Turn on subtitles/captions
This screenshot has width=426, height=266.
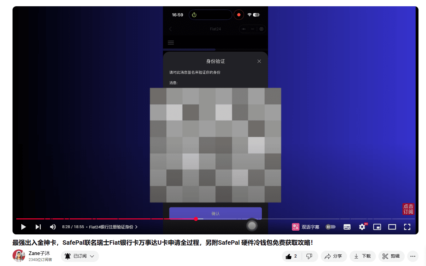347,227
